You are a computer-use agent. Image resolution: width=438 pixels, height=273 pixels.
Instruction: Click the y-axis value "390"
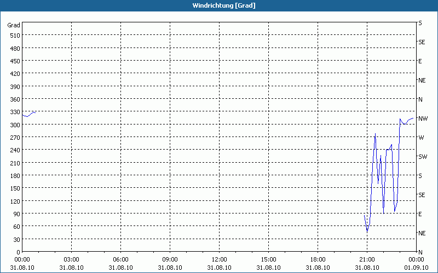15,87
